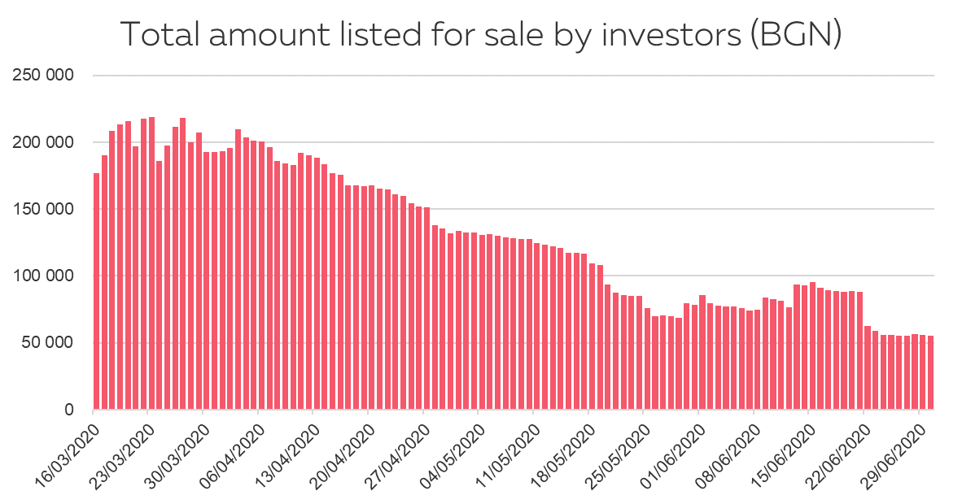The image size is (962, 504).
Task: Select the 250 000 y-axis label
Action: click(44, 76)
